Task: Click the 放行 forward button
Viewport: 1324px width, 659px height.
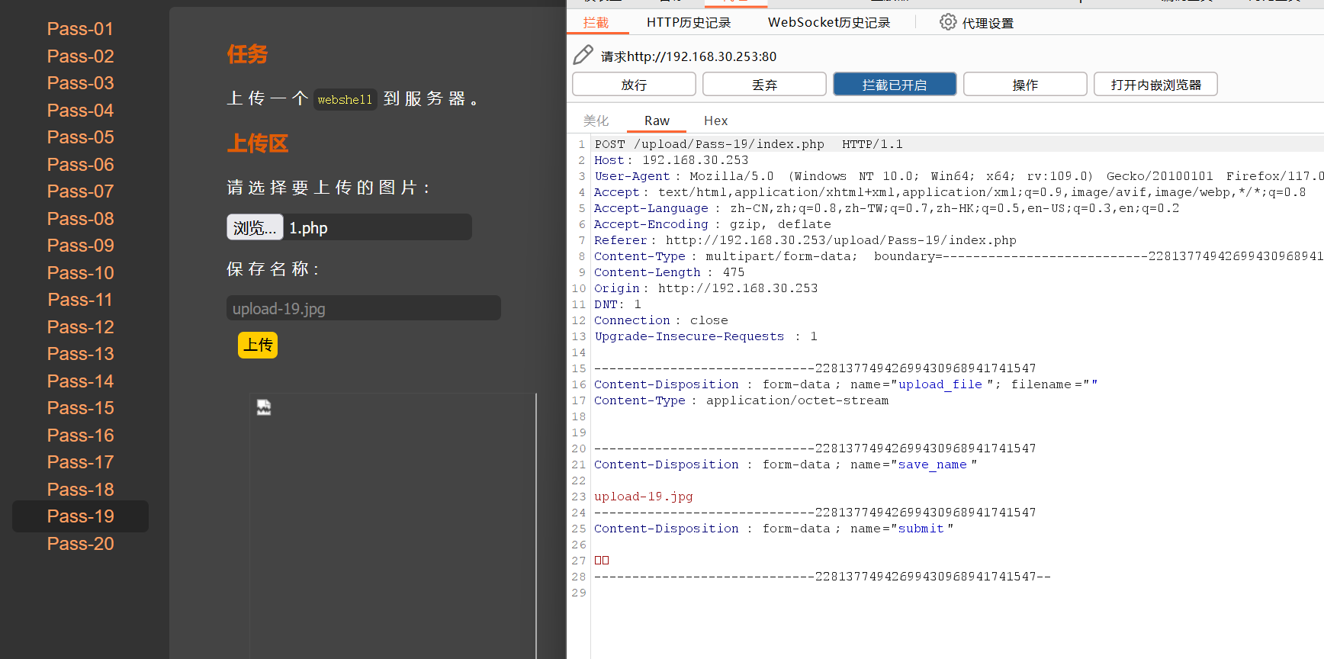Action: point(634,84)
